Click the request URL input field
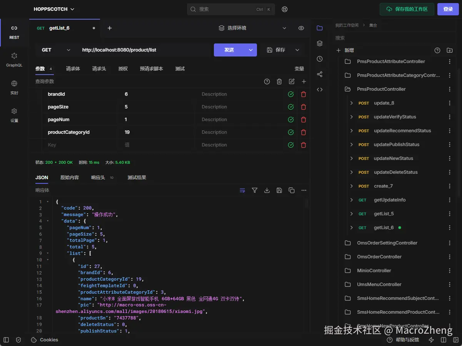The height and width of the screenshot is (346, 462). tap(145, 50)
